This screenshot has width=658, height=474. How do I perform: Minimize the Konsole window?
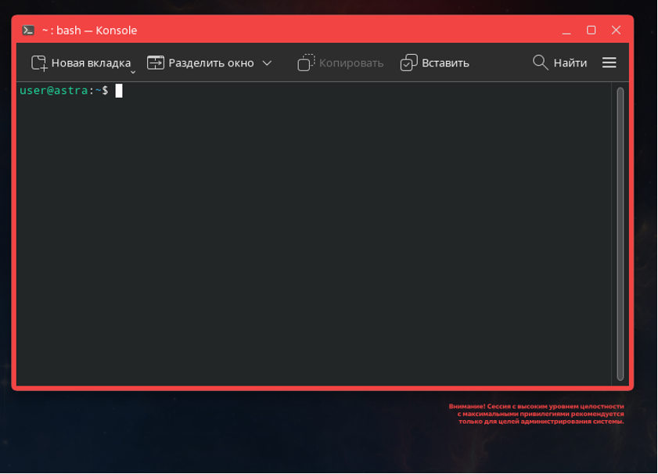[x=566, y=30]
